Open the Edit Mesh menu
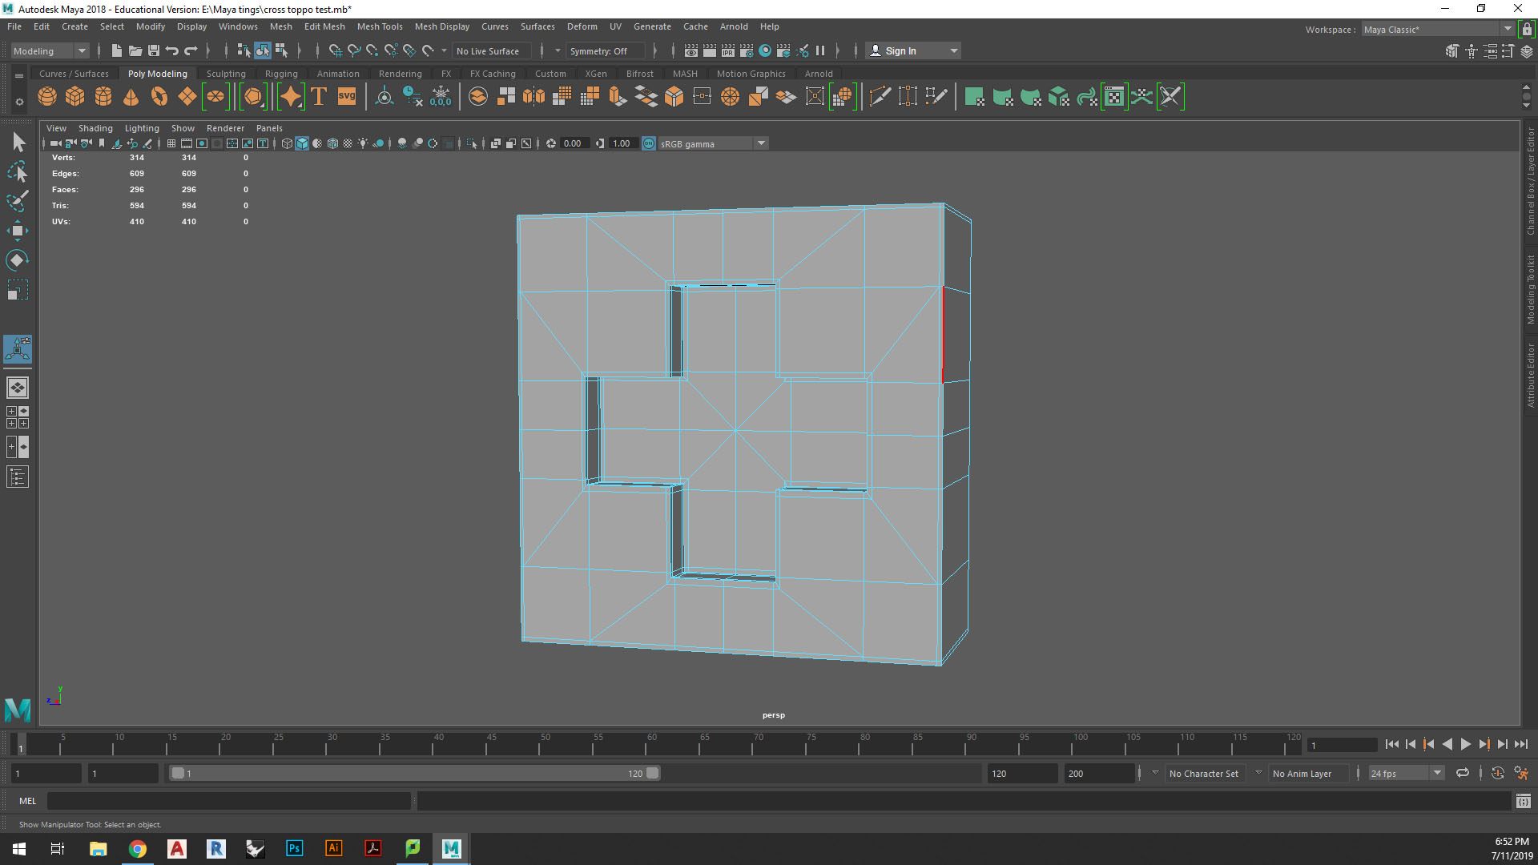1538x865 pixels. (324, 26)
